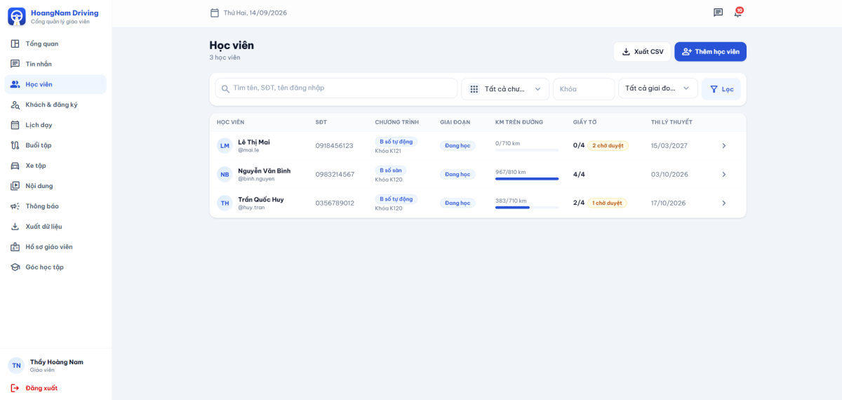Click the Tin nhắn message icon in sidebar

point(15,64)
